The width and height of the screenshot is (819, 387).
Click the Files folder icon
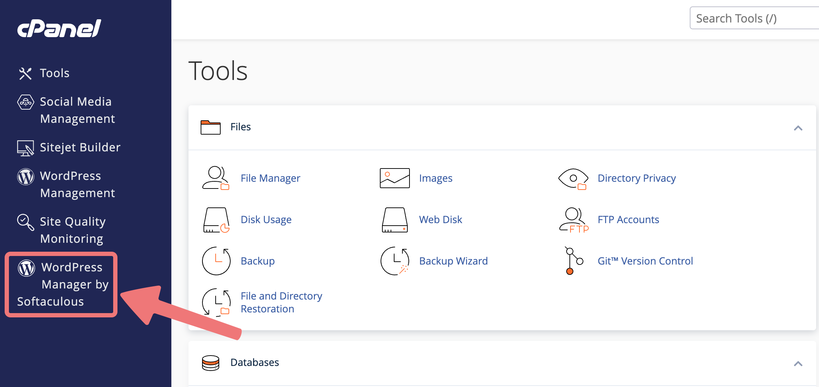(211, 127)
